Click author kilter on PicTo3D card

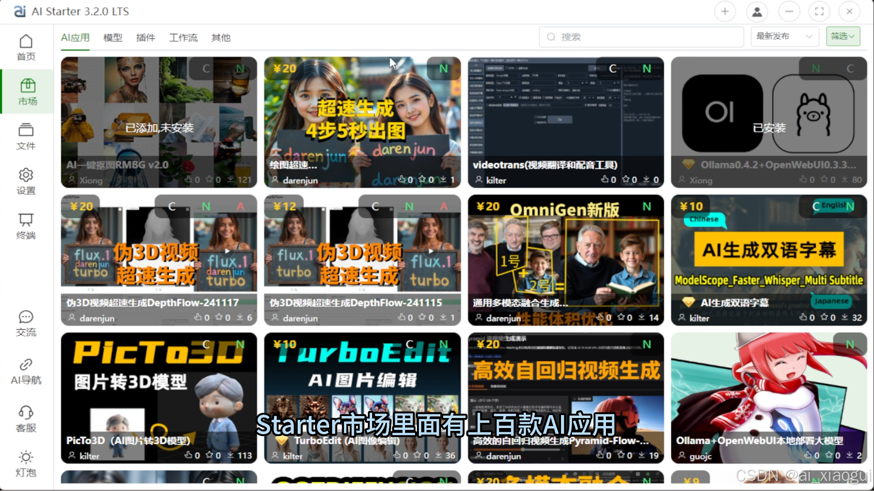(x=89, y=456)
